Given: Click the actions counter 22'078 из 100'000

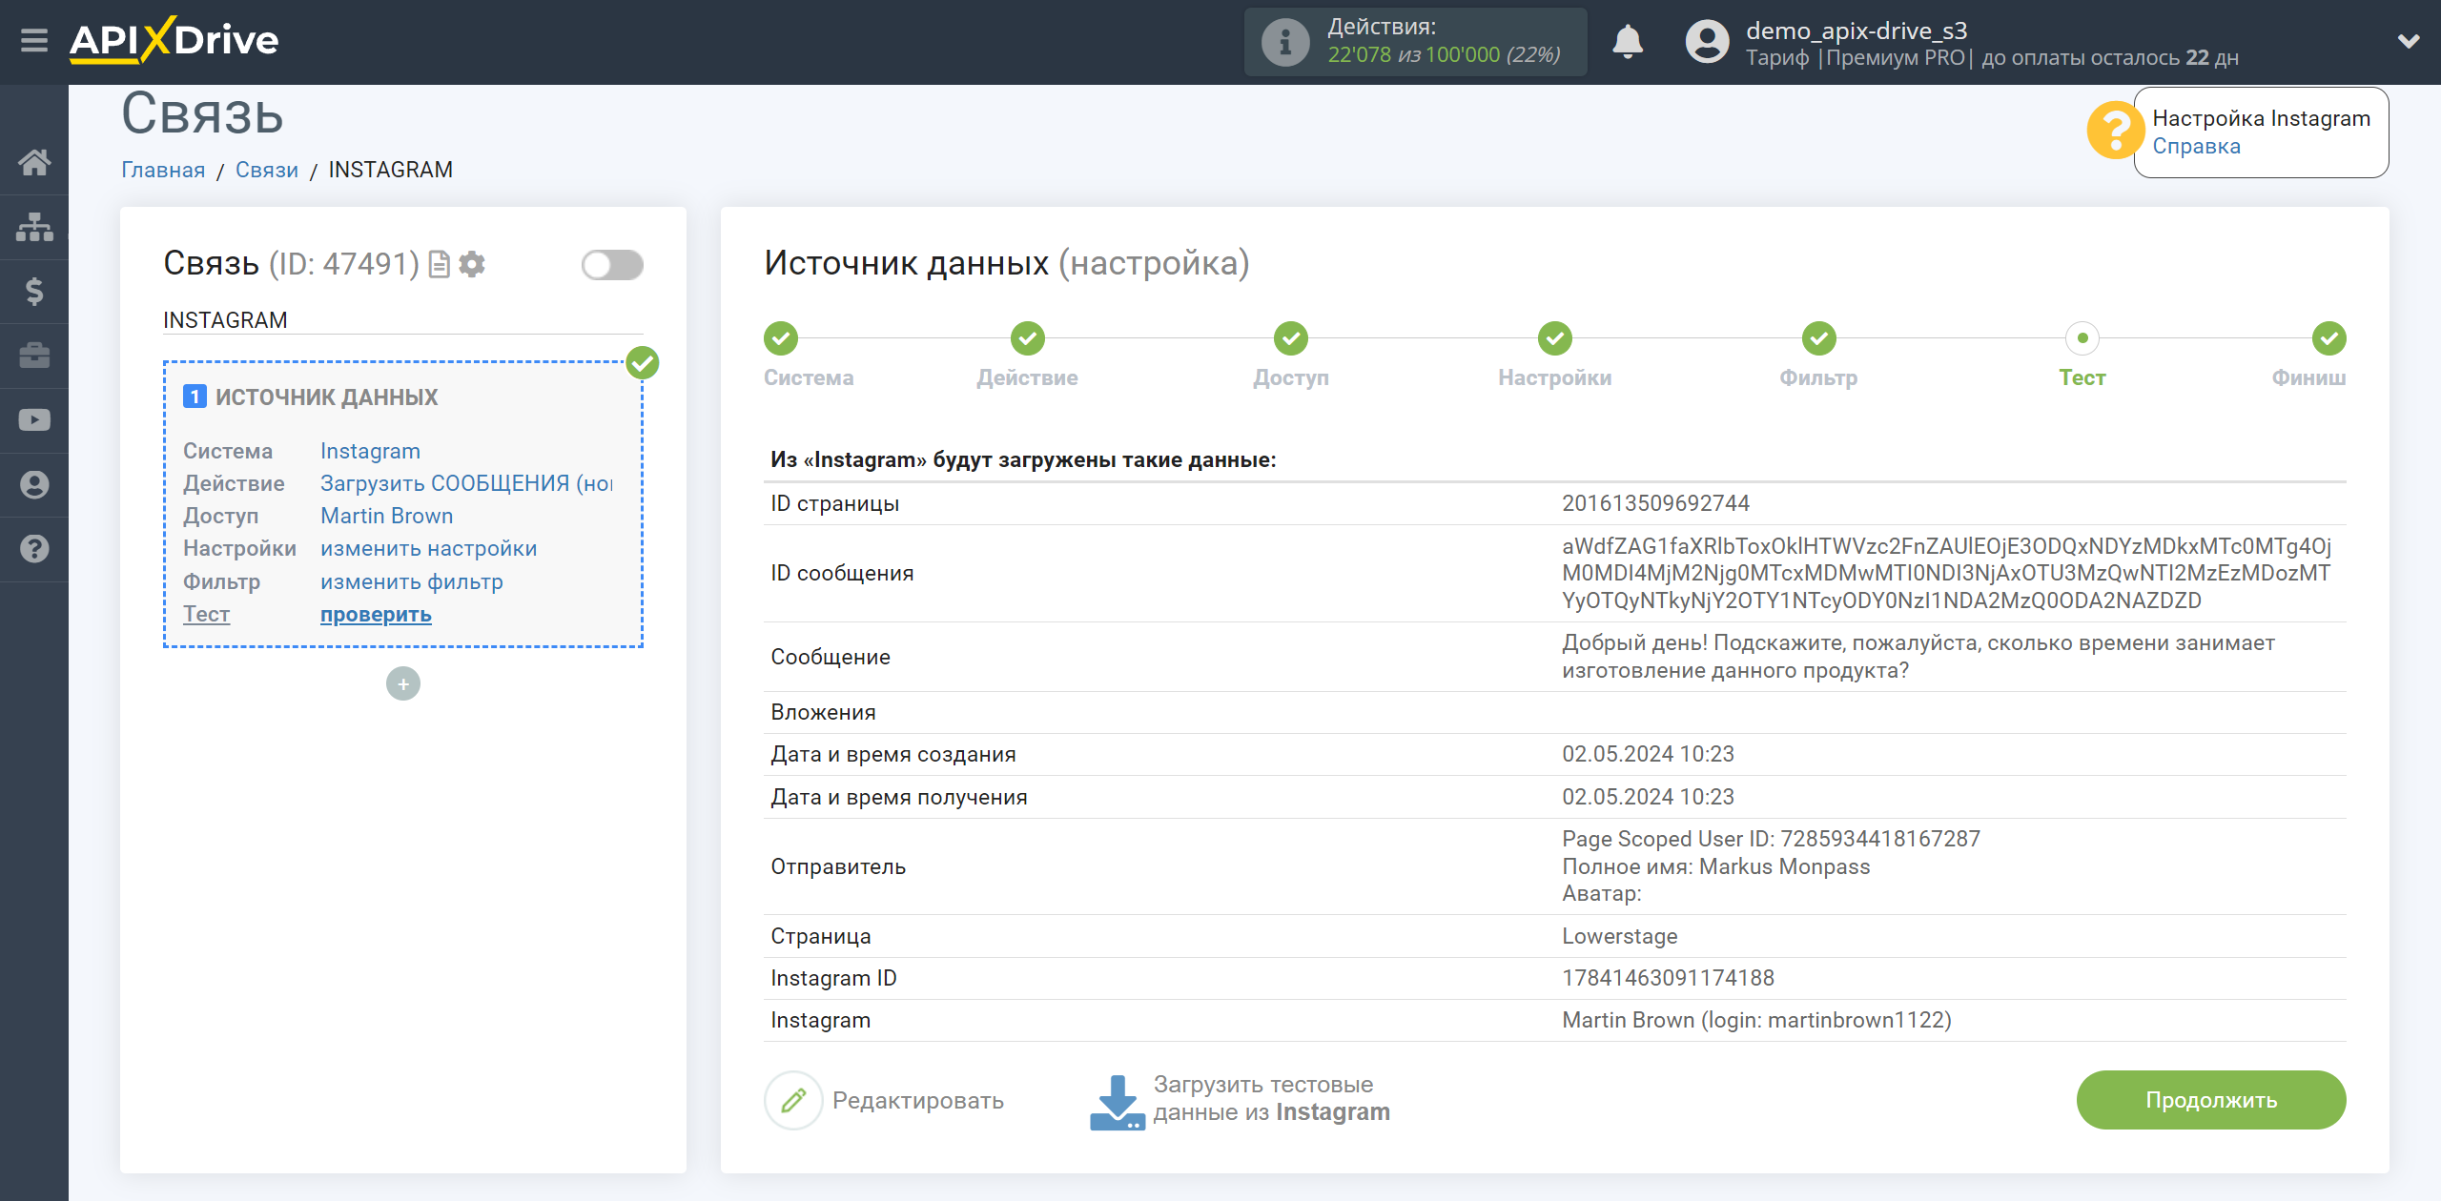Looking at the screenshot, I should [1444, 55].
